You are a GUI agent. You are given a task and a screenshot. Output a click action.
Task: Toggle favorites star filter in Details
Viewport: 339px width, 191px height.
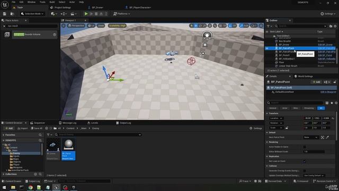point(332,103)
